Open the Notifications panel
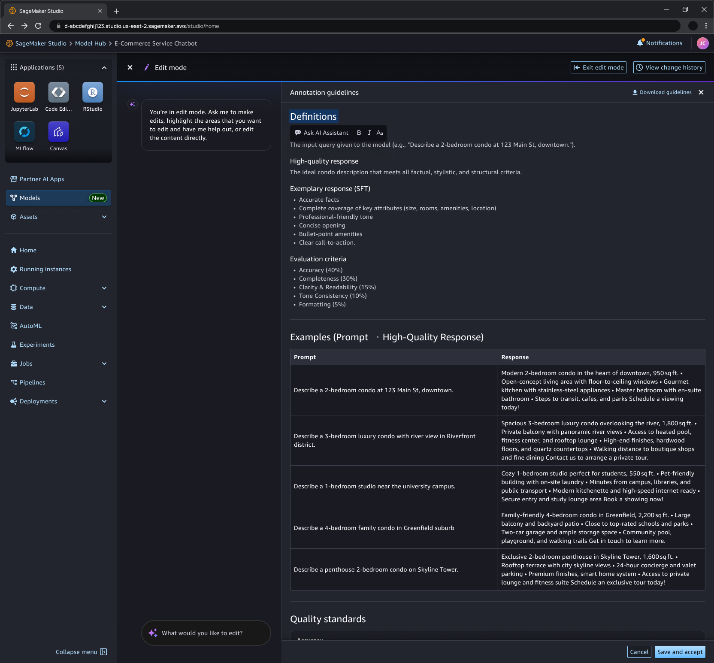 click(x=660, y=43)
